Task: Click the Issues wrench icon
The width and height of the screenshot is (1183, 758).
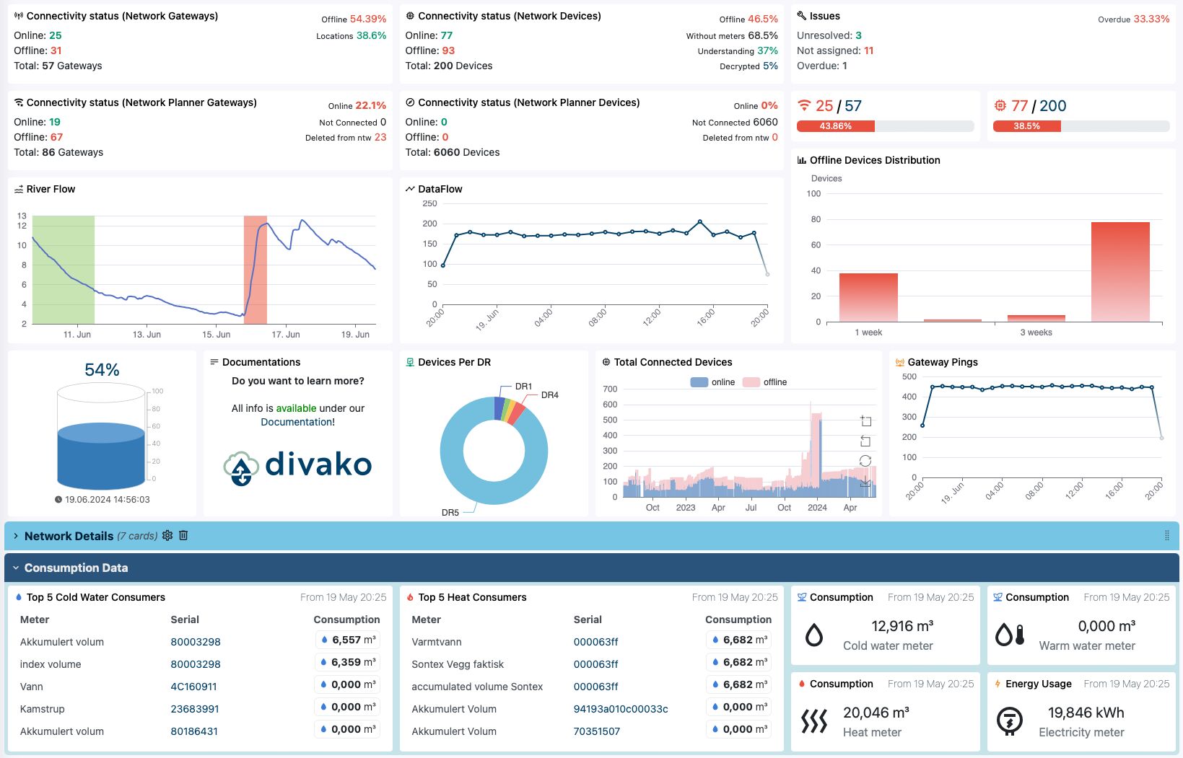Action: coord(802,16)
